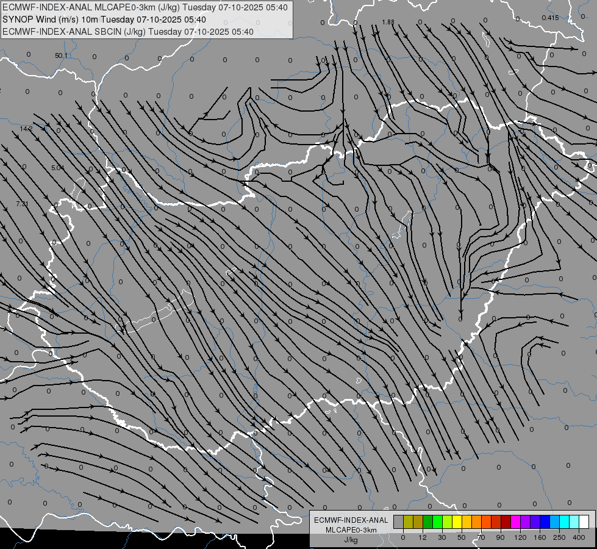Click the dark red (maroon) legend swatch

[x=506, y=522]
